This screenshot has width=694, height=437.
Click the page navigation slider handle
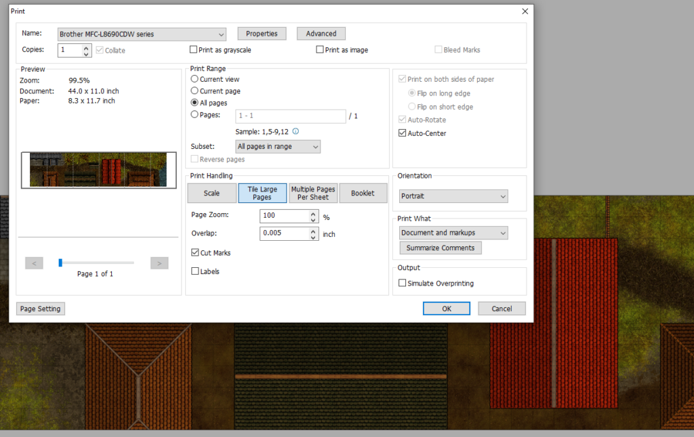60,262
